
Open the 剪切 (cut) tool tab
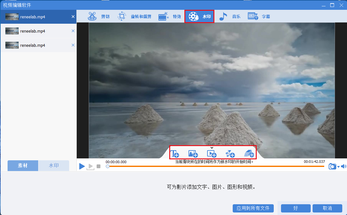(x=99, y=16)
